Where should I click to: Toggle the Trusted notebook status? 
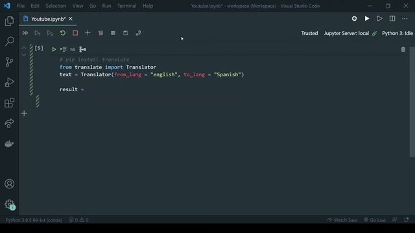[x=309, y=33]
